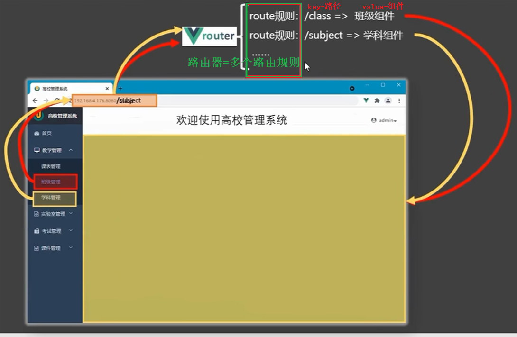Collapse the 教学管理 submenu chevron
517x337 pixels.
[x=71, y=150]
